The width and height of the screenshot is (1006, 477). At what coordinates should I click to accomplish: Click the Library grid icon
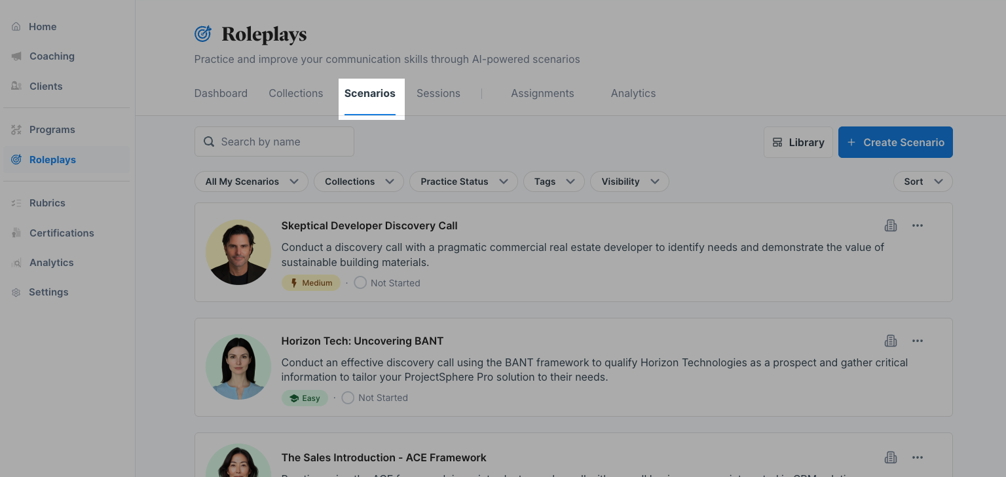[x=777, y=142]
